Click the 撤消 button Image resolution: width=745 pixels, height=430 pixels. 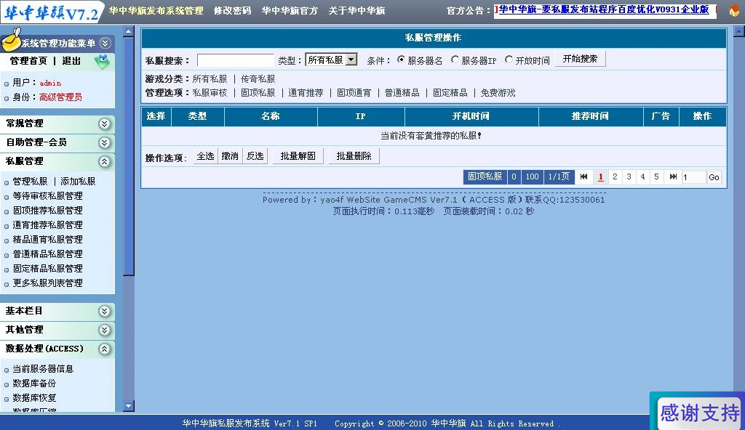coord(231,156)
